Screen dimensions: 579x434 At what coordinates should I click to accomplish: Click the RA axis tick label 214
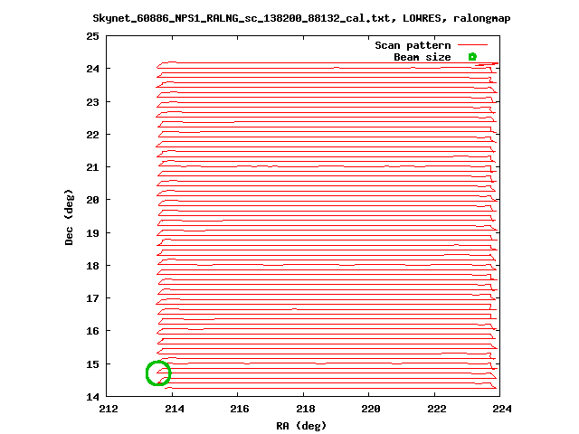coord(175,409)
